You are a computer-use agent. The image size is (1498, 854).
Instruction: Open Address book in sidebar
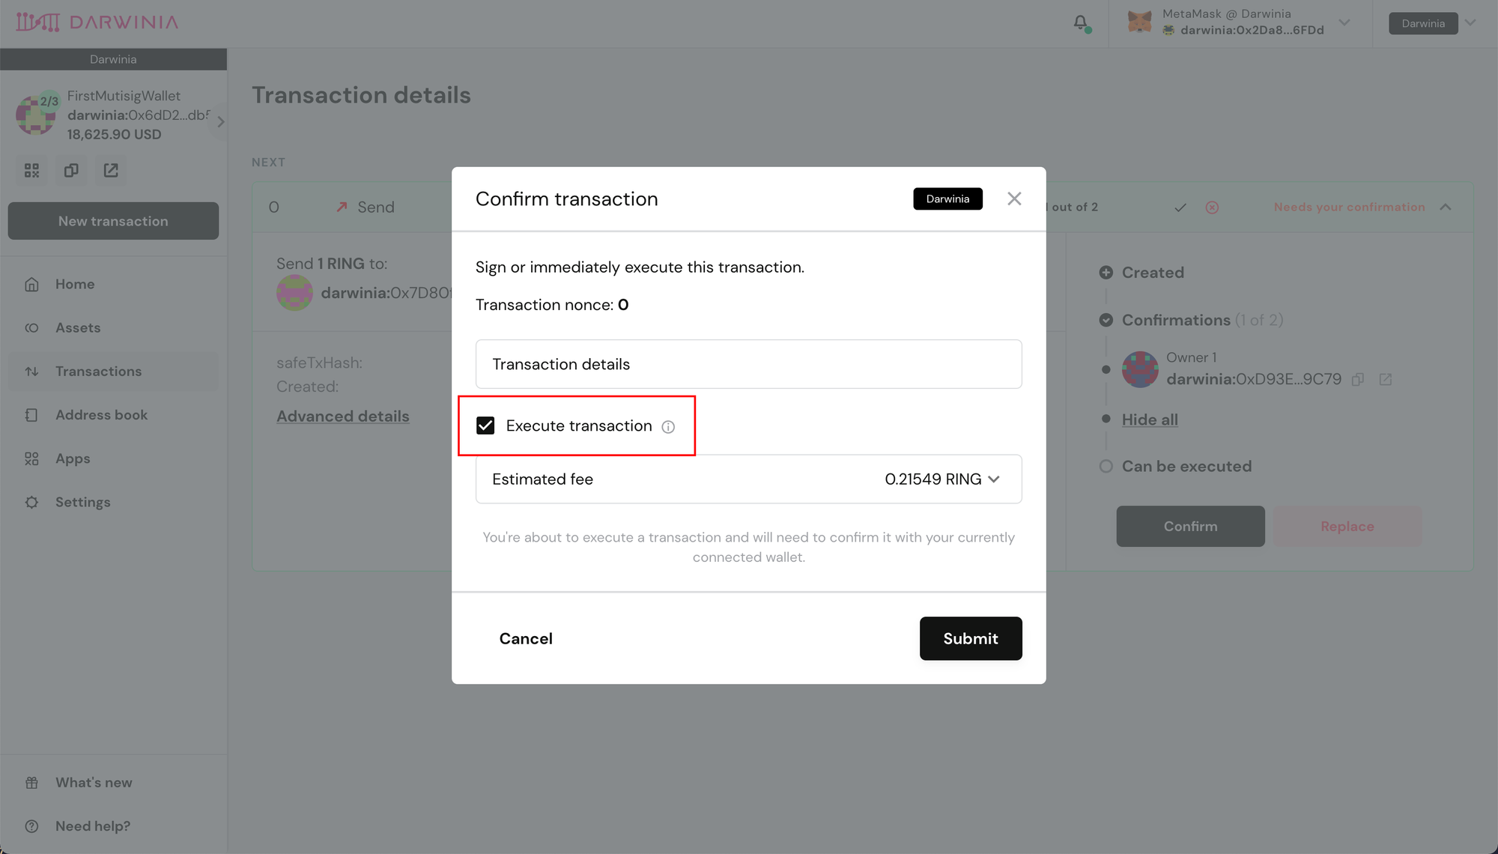(101, 415)
